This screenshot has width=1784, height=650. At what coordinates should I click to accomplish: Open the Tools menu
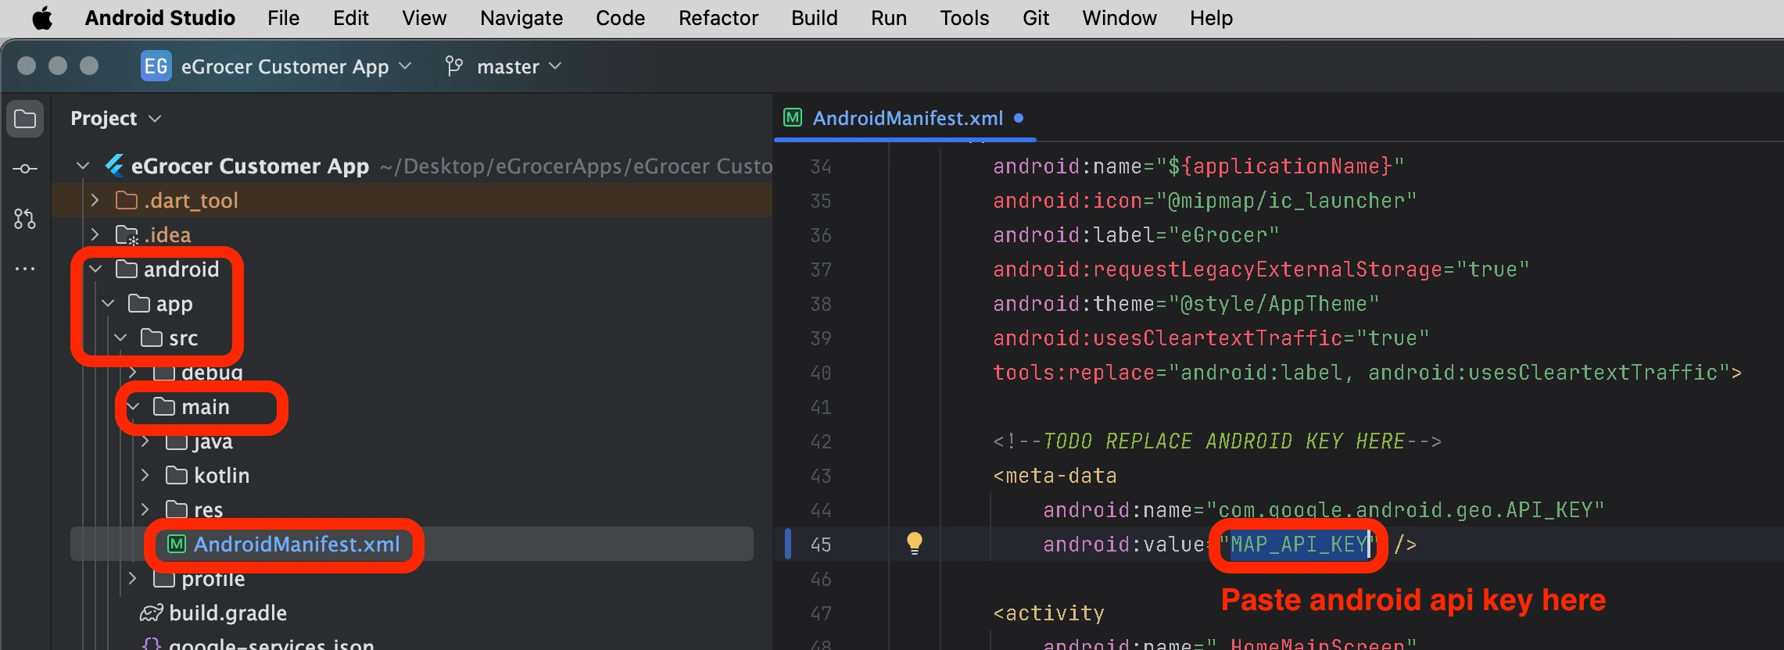[x=964, y=17]
